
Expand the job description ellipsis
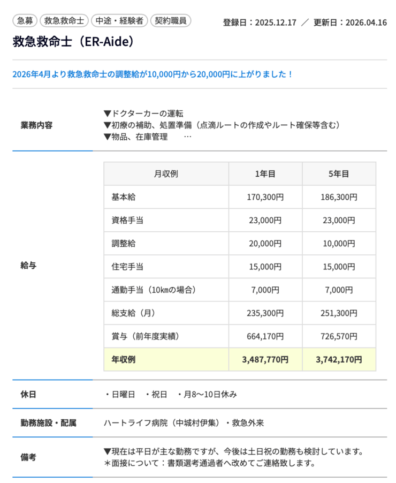pyautogui.click(x=187, y=137)
